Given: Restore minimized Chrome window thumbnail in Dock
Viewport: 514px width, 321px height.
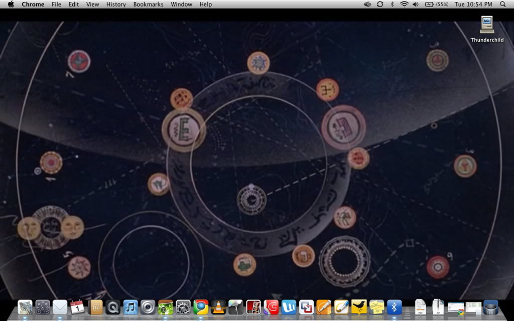Looking at the screenshot, I should click(456, 308).
